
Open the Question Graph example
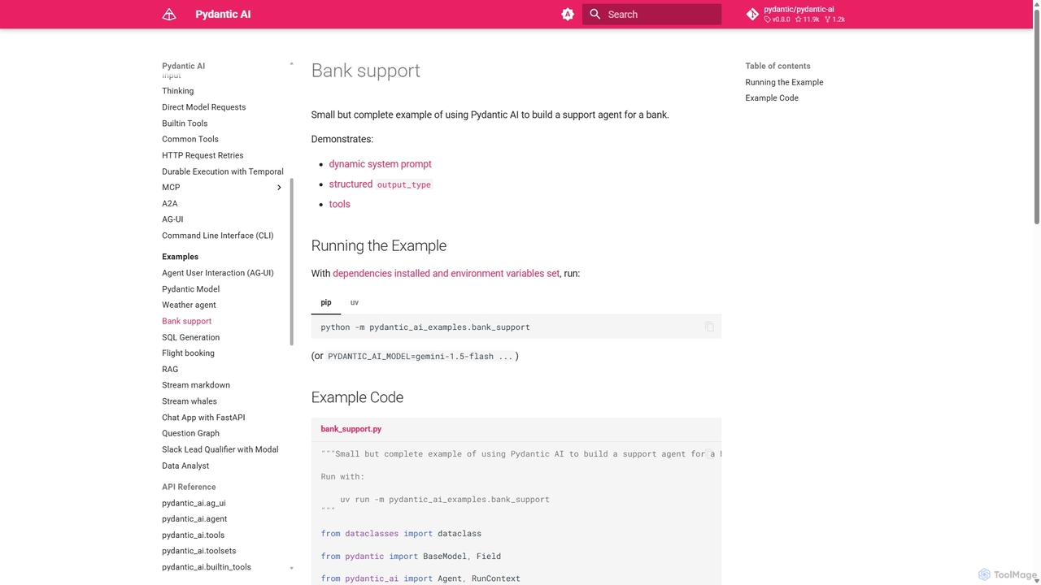pos(190,434)
